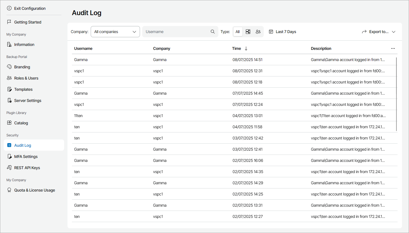Image resolution: width=409 pixels, height=233 pixels.
Task: Select Audit Log in the sidebar
Action: click(22, 145)
